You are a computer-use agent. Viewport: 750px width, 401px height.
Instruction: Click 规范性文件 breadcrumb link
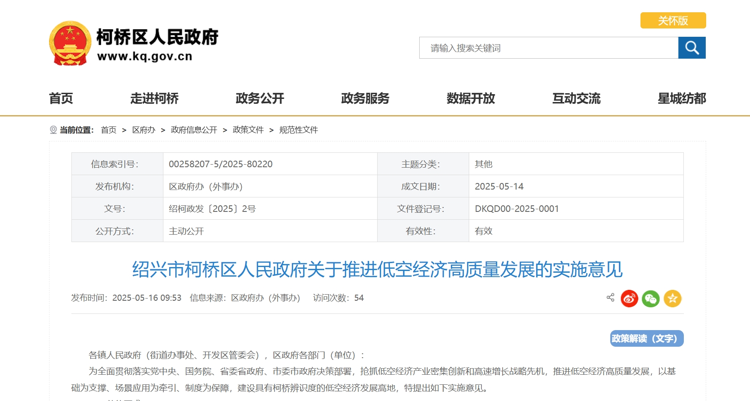(x=298, y=130)
